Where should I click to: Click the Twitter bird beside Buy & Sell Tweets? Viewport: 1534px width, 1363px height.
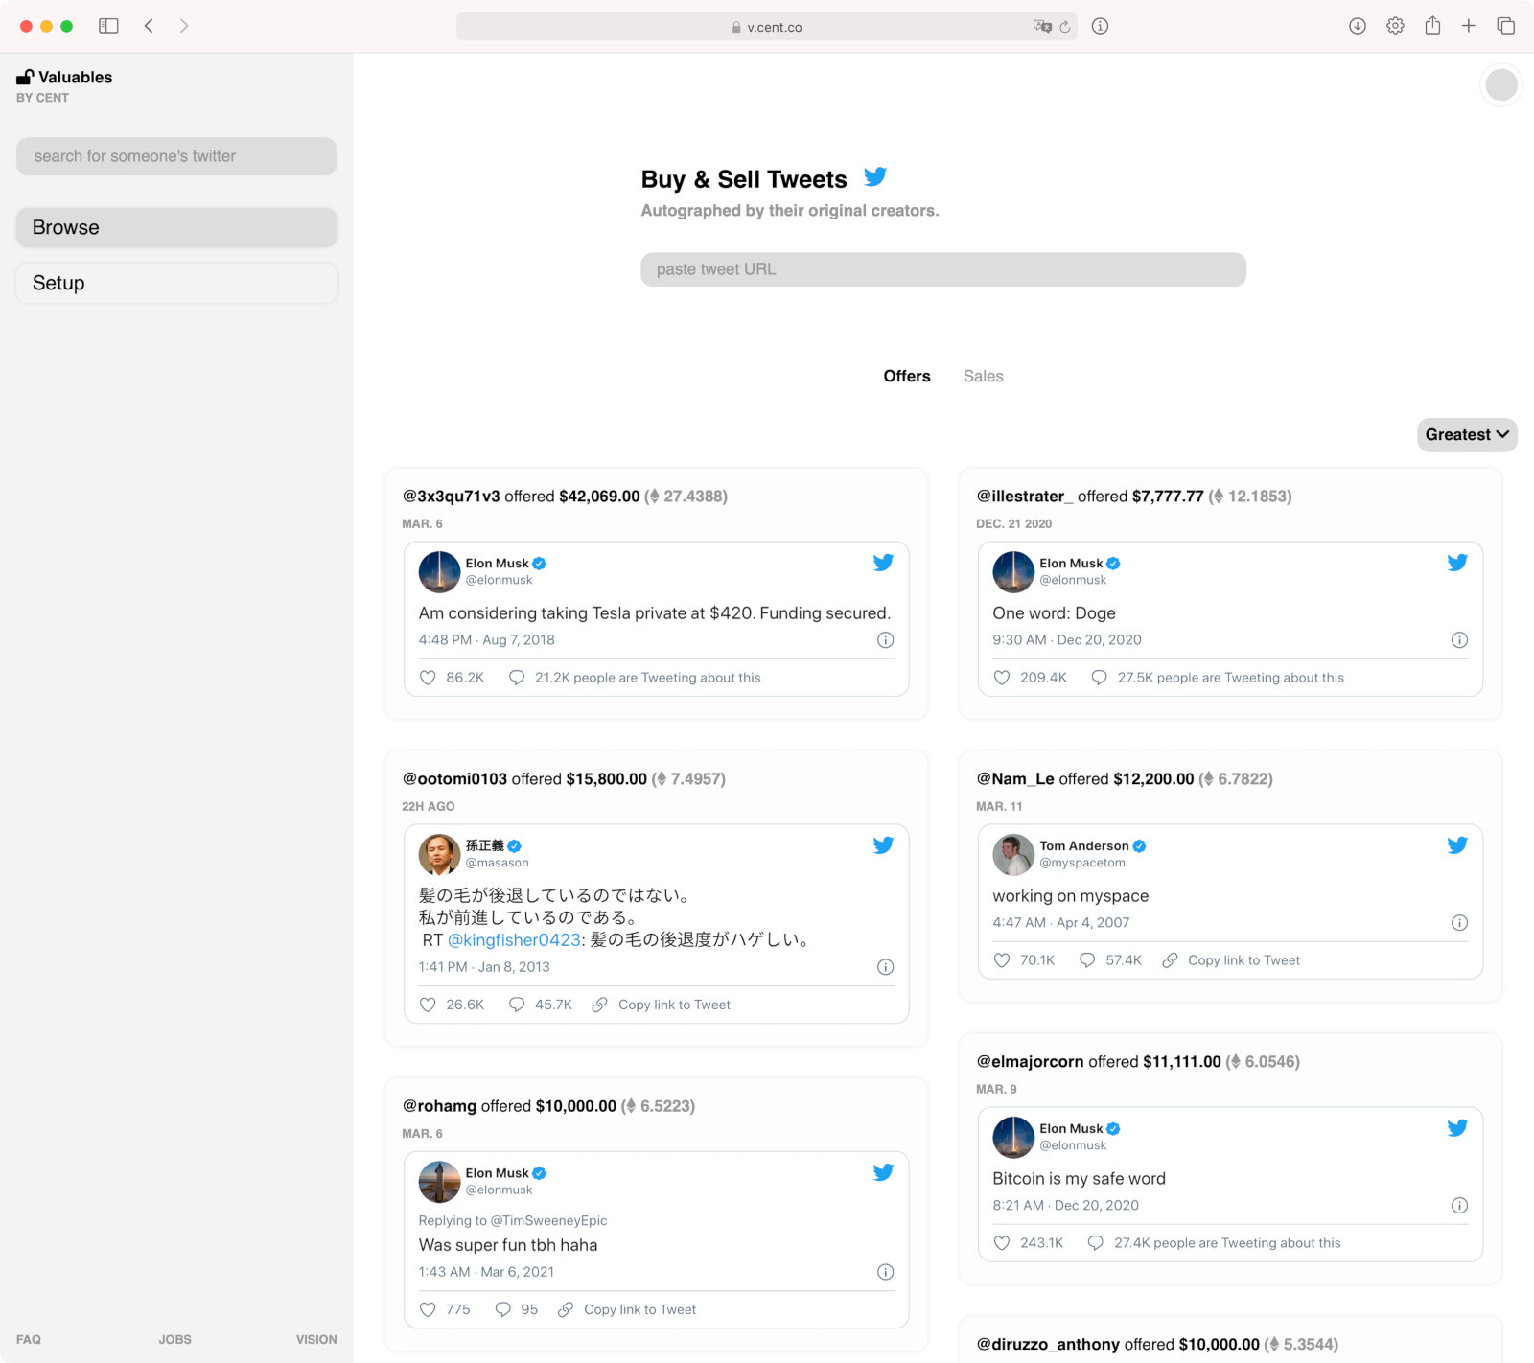click(x=875, y=177)
